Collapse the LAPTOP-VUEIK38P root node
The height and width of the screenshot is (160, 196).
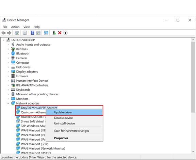click(3, 40)
